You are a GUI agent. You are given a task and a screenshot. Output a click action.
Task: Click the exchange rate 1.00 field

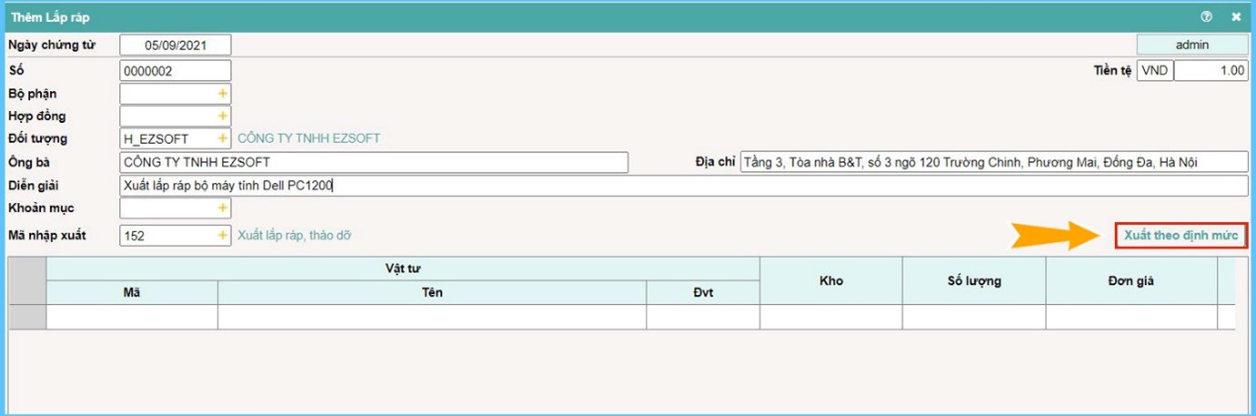pos(1210,71)
